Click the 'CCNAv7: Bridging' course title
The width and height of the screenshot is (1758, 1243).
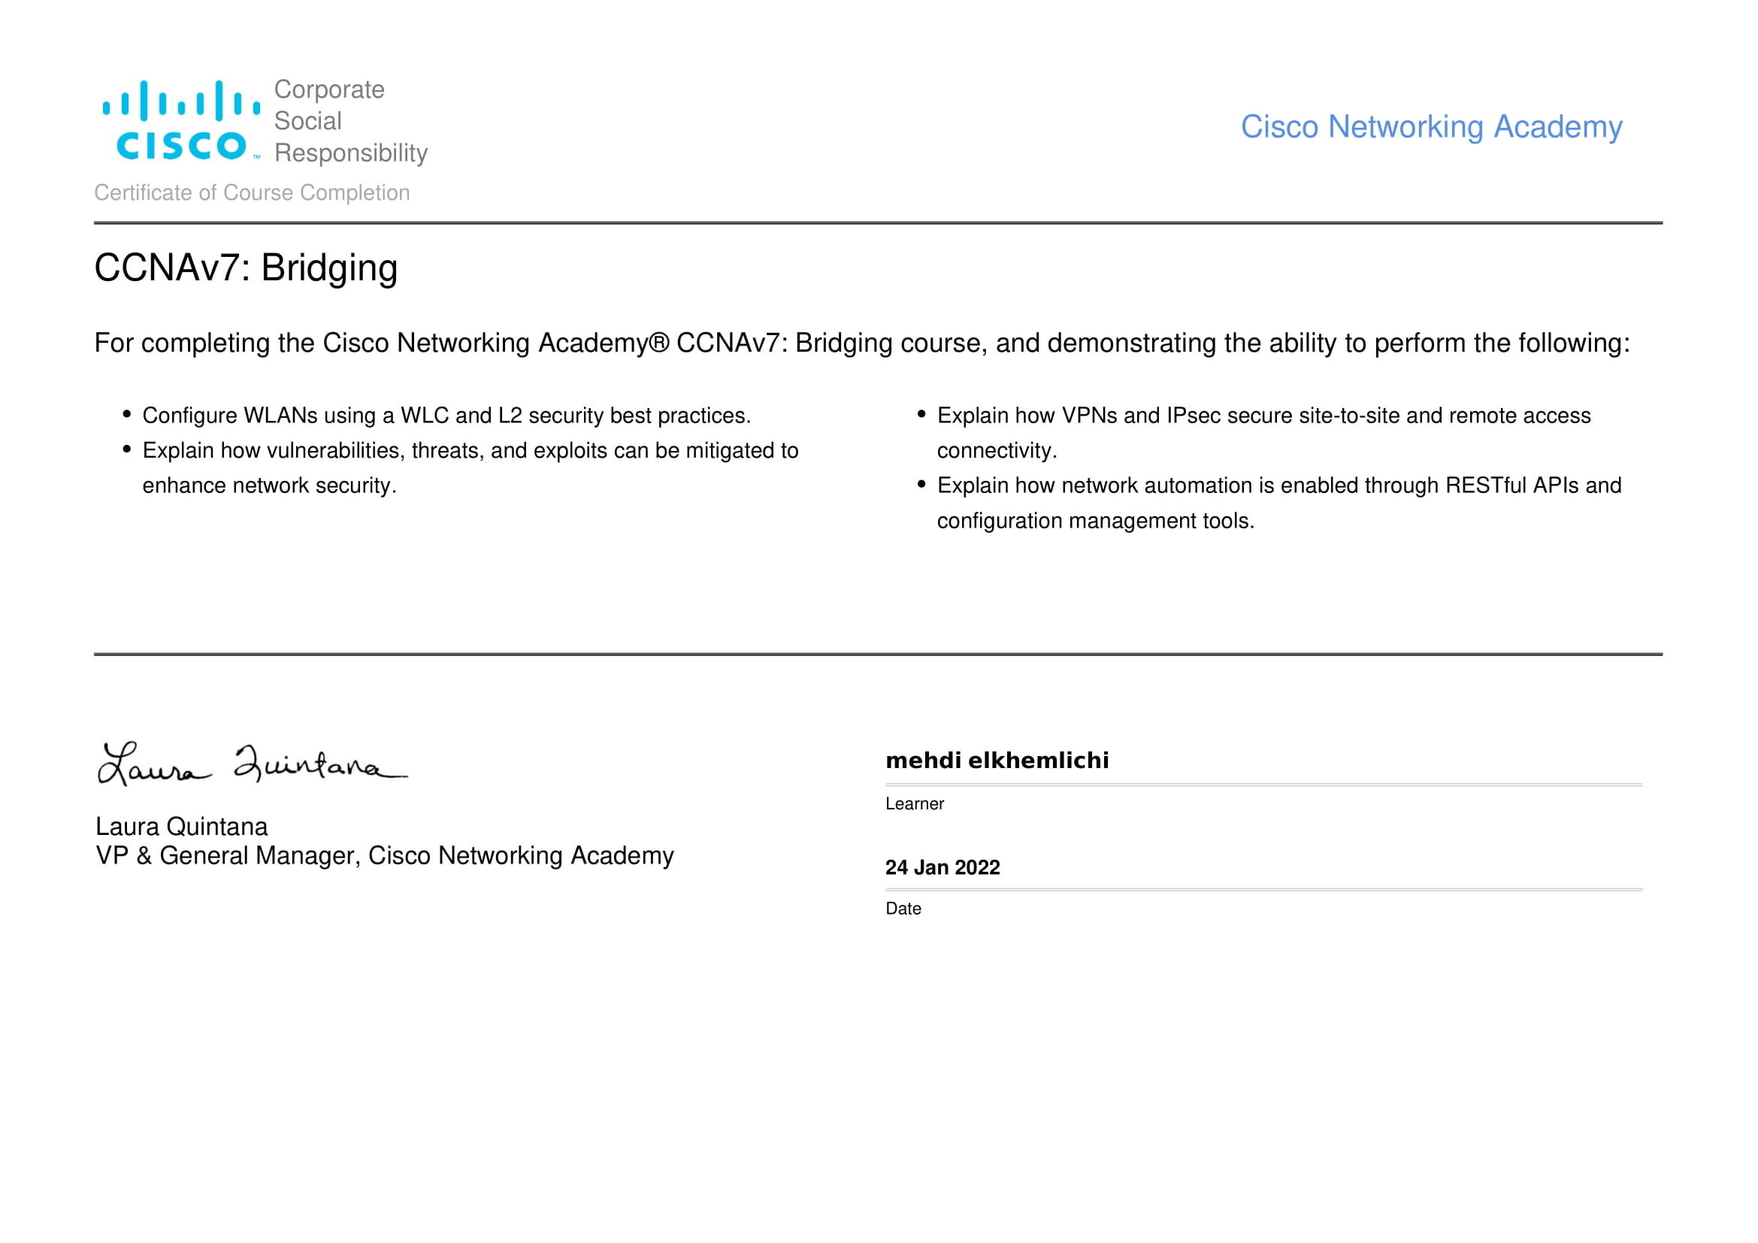pyautogui.click(x=246, y=268)
